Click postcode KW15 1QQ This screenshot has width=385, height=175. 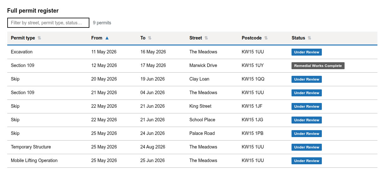[x=253, y=79]
